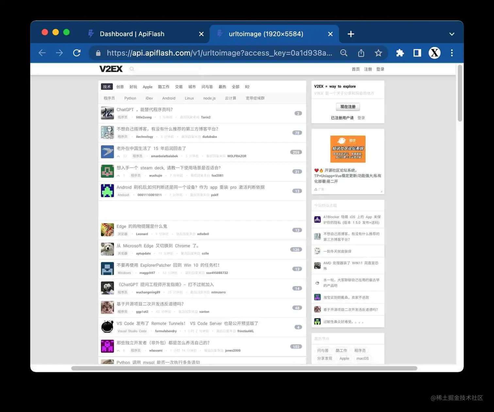Image resolution: width=494 pixels, height=412 pixels.
Task: View site security via the lock icon
Action: click(98, 53)
